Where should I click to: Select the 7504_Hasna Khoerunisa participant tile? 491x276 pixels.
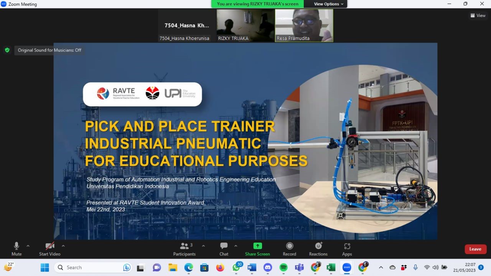pyautogui.click(x=187, y=26)
